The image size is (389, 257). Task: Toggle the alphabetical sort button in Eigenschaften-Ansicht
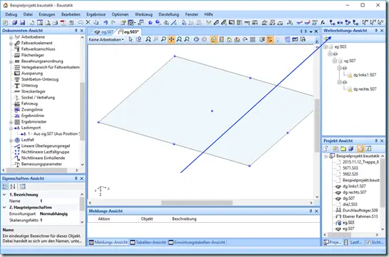[13, 186]
